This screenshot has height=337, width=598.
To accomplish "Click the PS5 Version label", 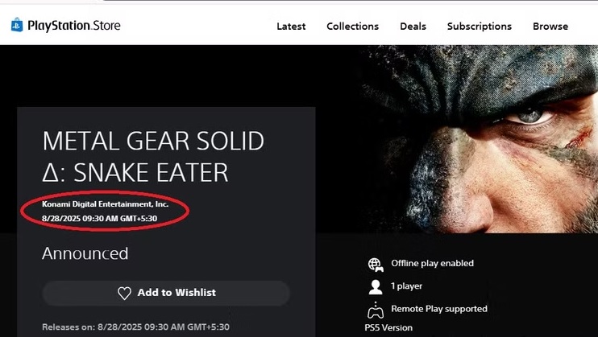I will point(388,328).
